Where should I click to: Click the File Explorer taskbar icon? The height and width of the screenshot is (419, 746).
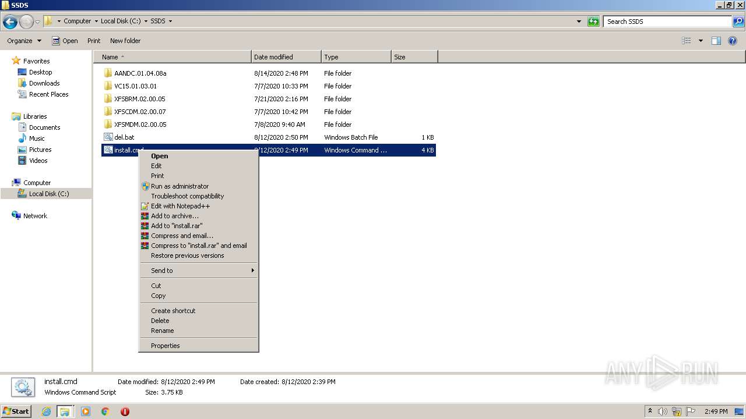tap(65, 411)
